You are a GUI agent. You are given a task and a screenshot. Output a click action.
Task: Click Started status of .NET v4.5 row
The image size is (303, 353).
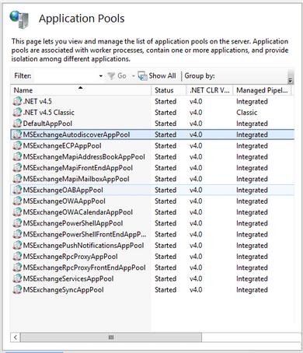165,101
